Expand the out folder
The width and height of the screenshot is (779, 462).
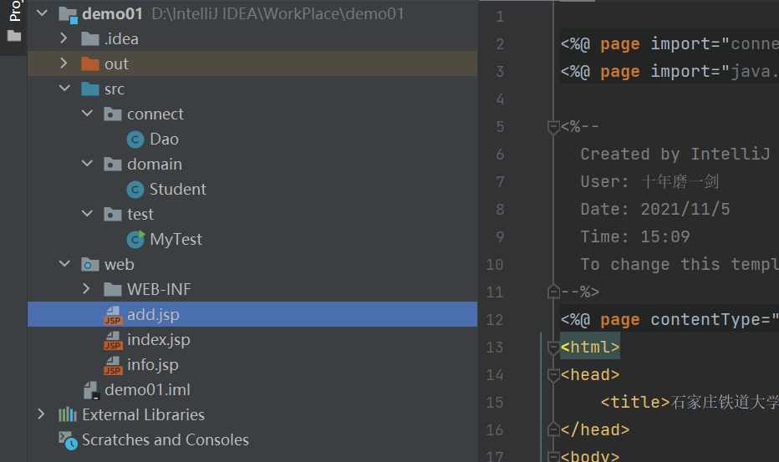[x=64, y=64]
